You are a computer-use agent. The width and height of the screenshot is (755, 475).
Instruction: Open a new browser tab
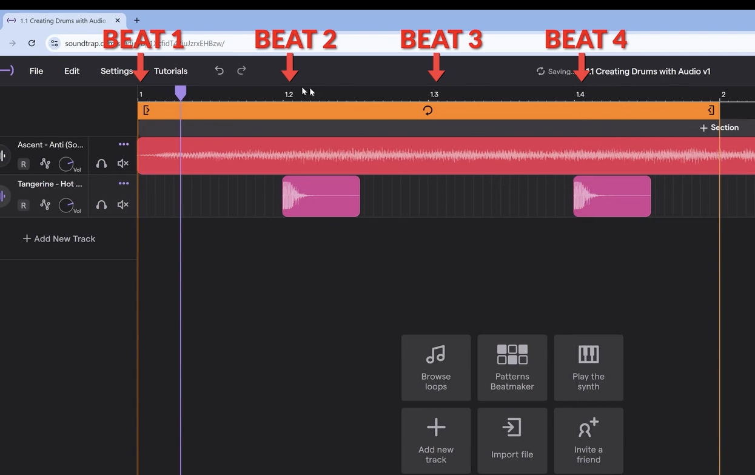[136, 21]
